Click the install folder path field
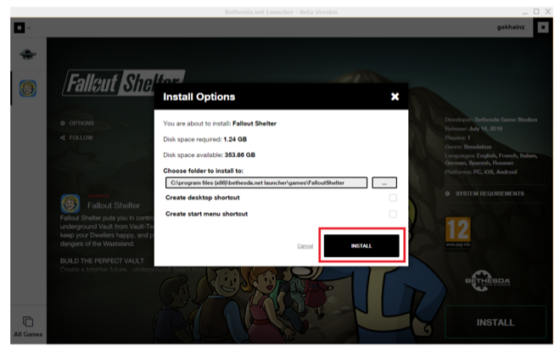 click(x=266, y=182)
